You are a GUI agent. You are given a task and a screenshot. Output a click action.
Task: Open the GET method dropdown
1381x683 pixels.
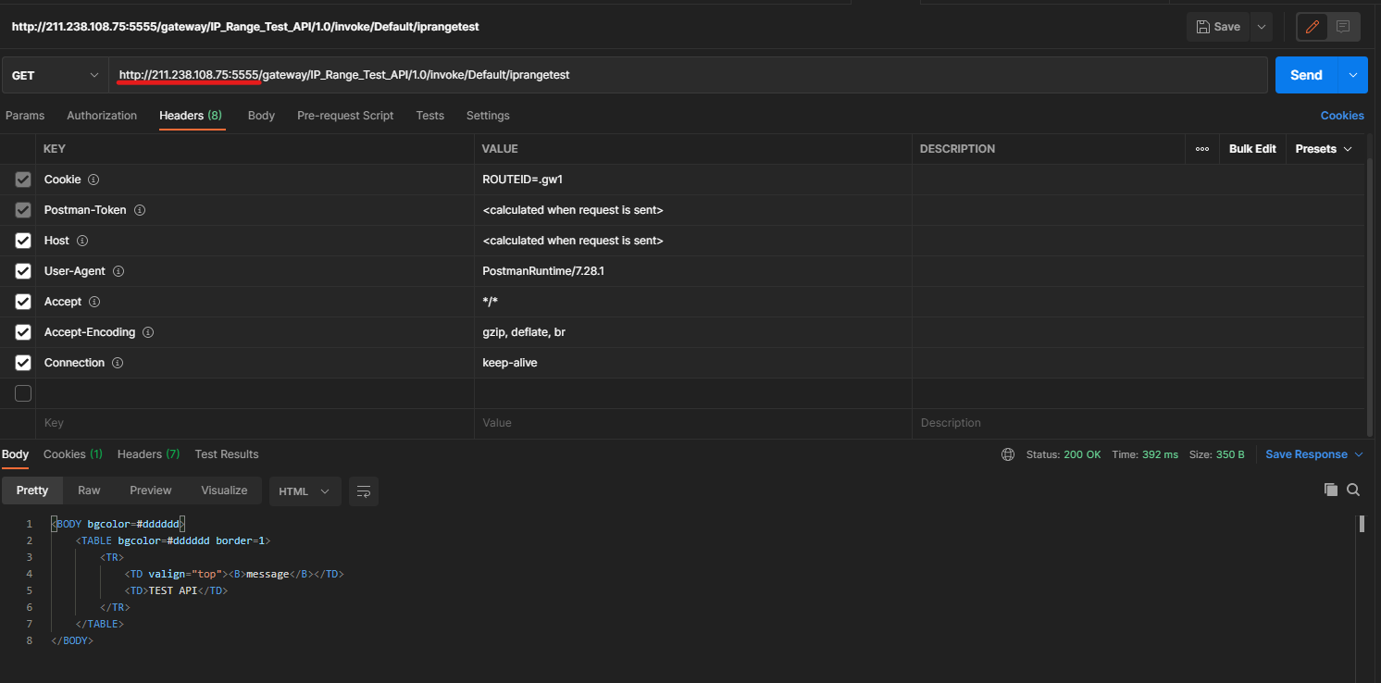55,75
